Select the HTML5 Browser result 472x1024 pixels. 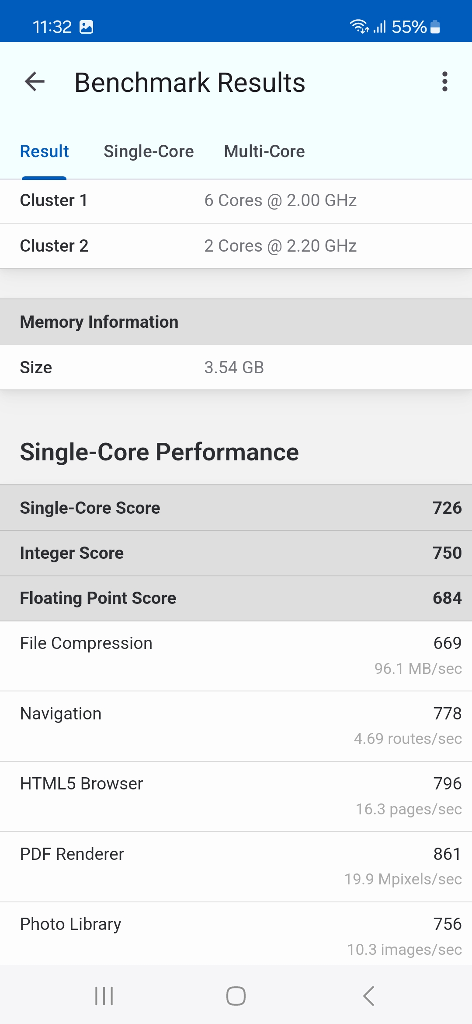[236, 796]
